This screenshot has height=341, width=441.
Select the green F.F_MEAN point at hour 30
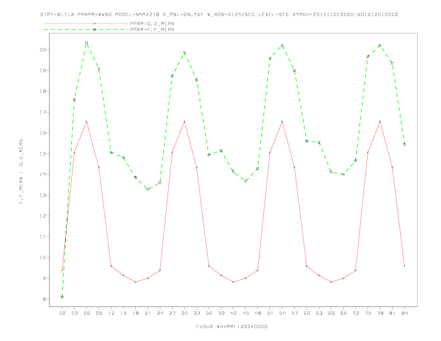tap(184, 52)
